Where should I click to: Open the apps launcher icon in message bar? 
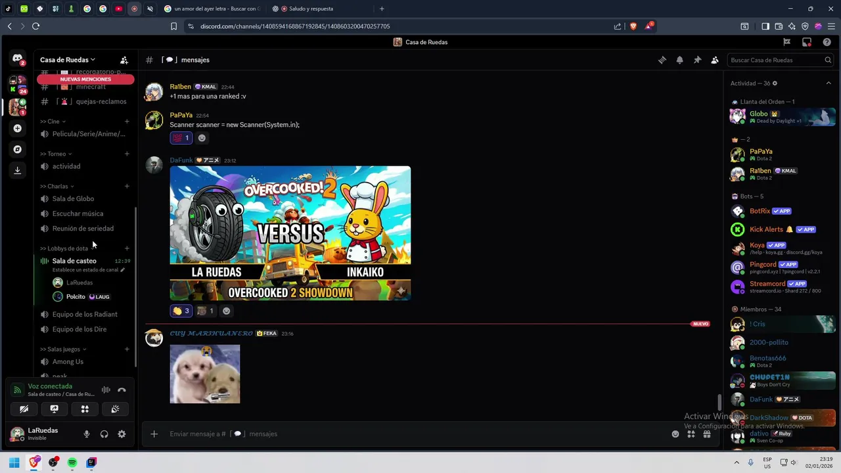tap(691, 434)
